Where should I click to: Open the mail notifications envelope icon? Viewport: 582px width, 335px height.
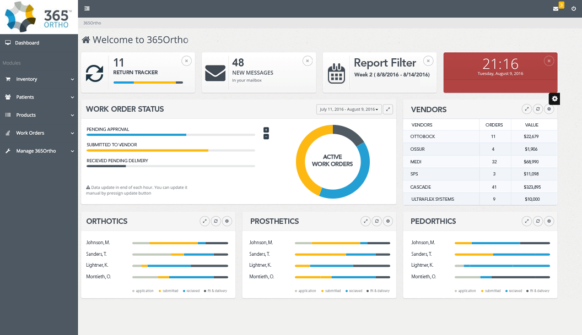tap(556, 8)
